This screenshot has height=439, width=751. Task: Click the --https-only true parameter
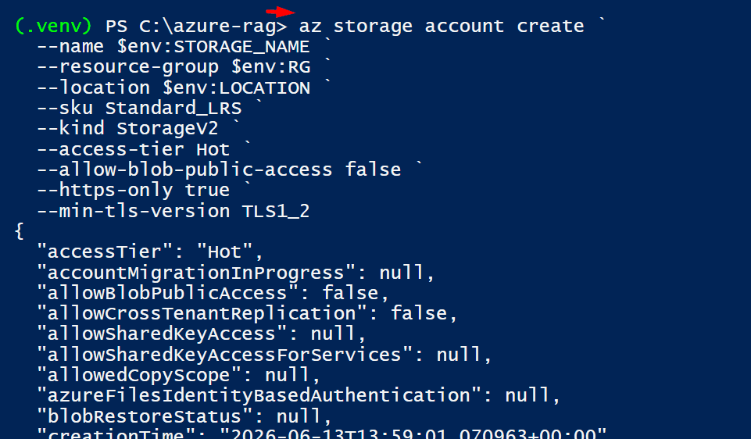click(x=134, y=191)
